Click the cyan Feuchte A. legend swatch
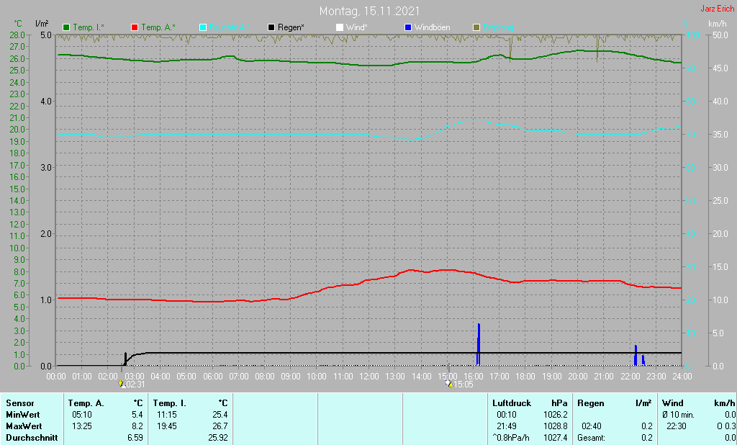 [x=203, y=28]
